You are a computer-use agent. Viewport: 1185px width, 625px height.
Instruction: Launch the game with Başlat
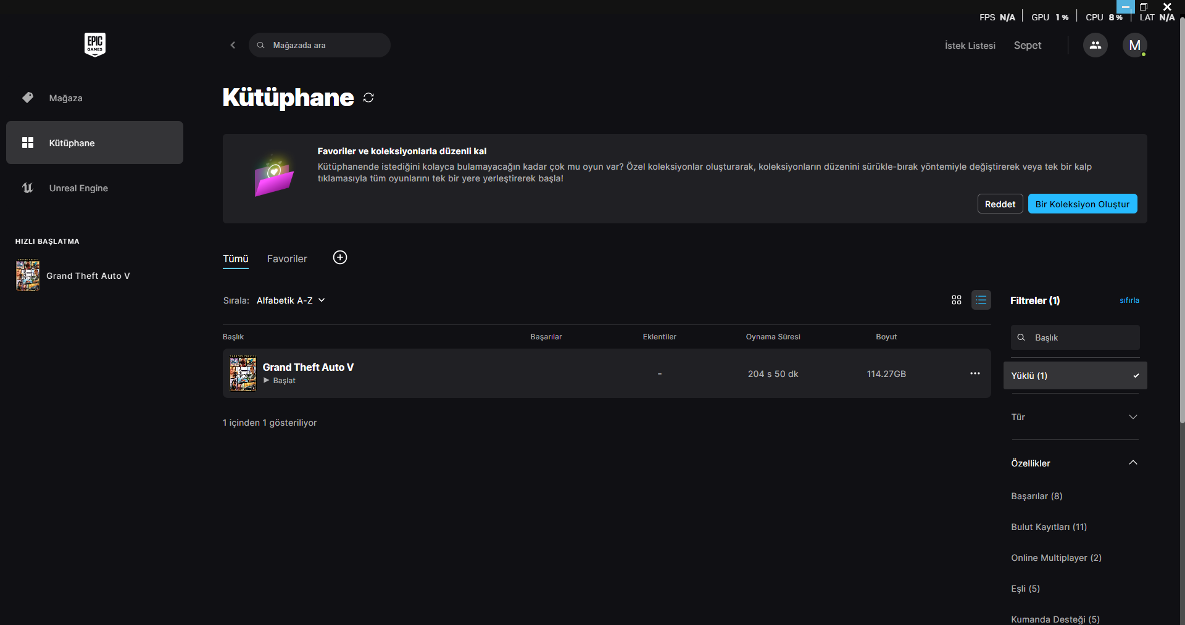pyautogui.click(x=280, y=381)
